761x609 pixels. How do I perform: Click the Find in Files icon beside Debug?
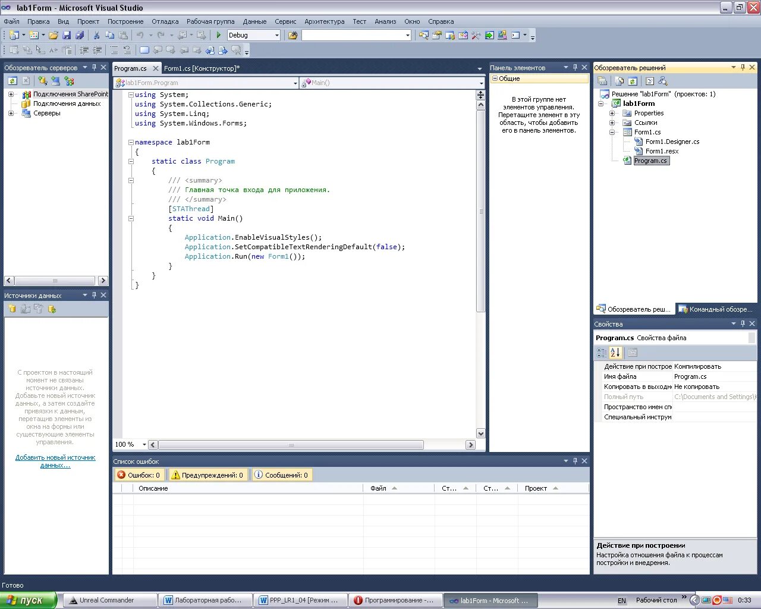[x=293, y=35]
